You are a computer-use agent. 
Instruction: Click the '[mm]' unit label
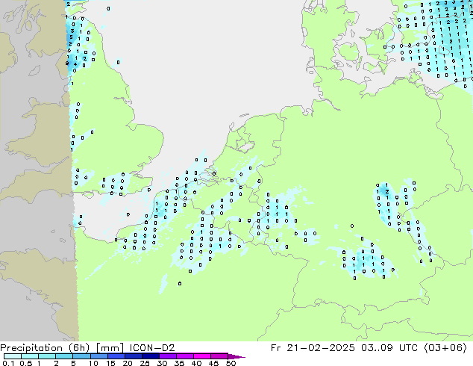point(110,348)
